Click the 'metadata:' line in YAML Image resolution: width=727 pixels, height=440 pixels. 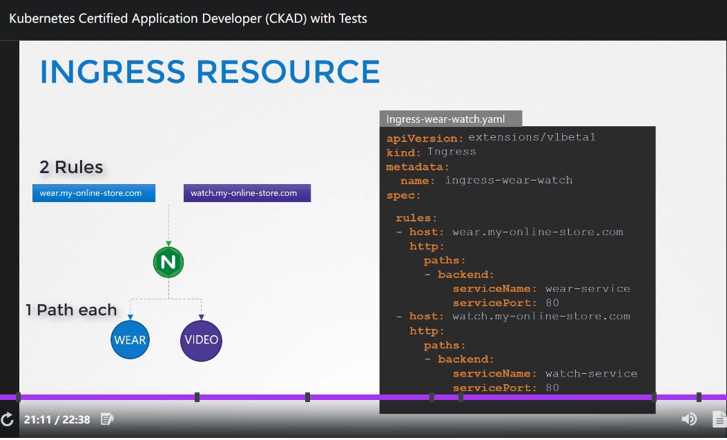(x=418, y=167)
